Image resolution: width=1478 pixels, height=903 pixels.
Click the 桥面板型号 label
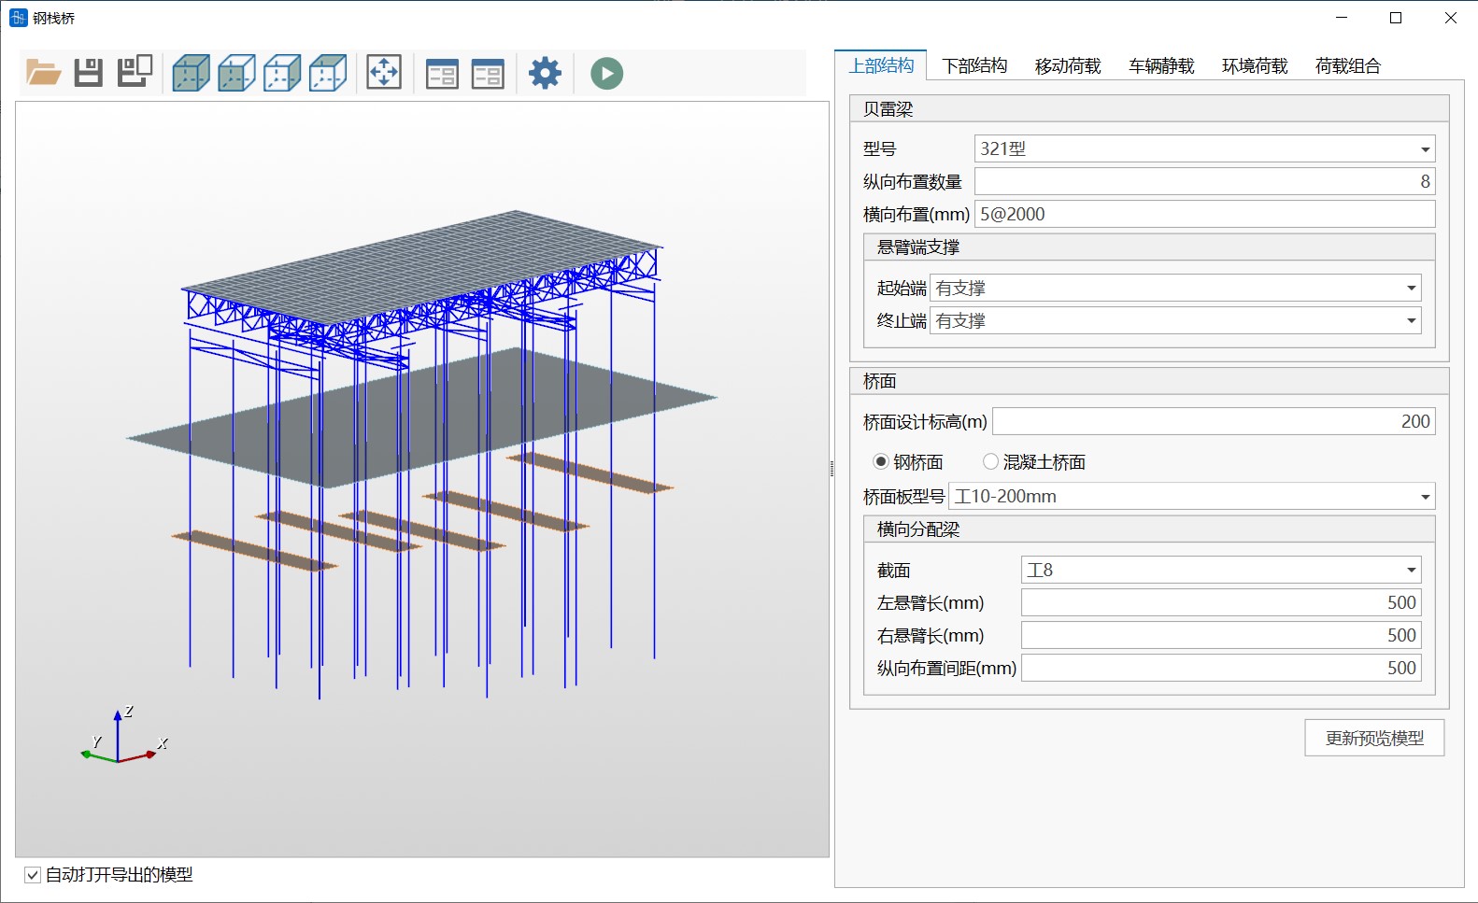point(903,497)
